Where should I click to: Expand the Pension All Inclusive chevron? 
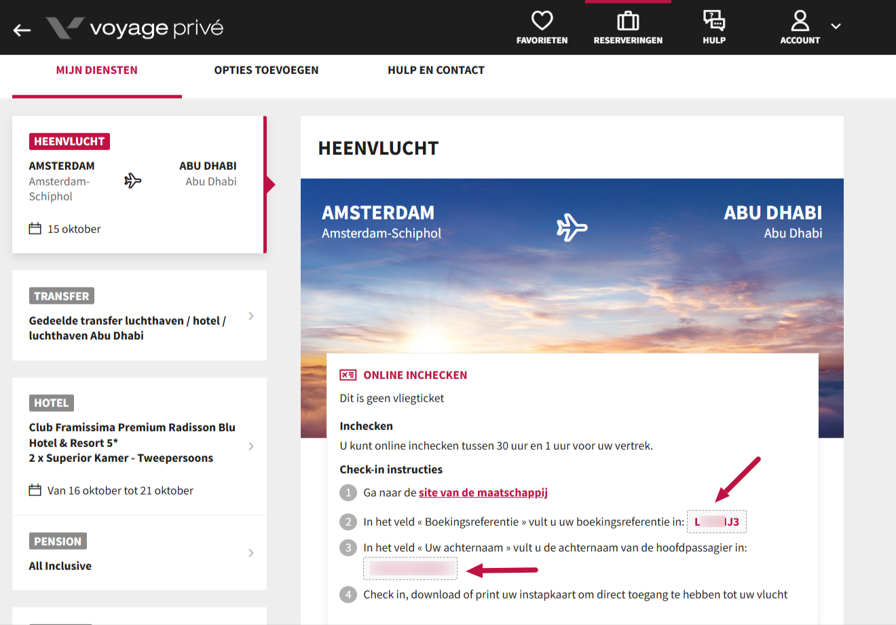[251, 553]
